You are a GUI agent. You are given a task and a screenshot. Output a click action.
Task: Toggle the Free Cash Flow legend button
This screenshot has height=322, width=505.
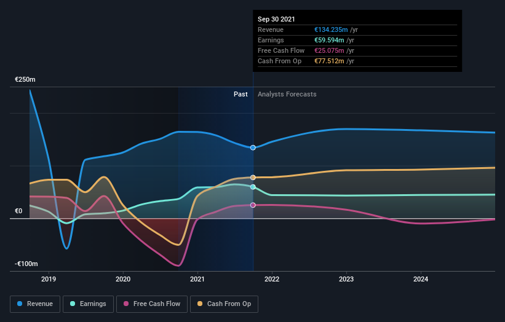coord(152,304)
